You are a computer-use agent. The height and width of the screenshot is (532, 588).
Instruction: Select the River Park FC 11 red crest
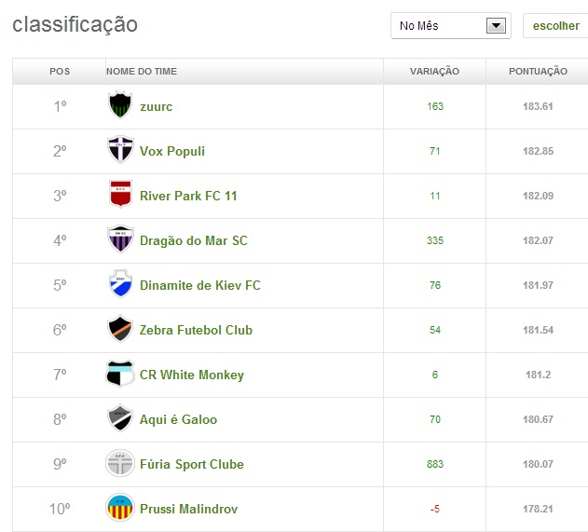pos(120,194)
